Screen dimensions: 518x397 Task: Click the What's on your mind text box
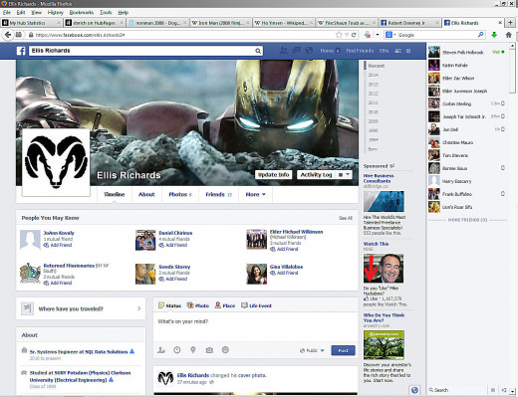click(x=255, y=327)
